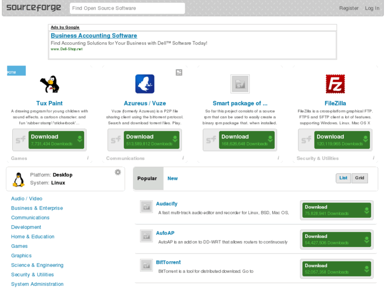Download Smart package of ...
The image size is (385, 288).
click(247, 140)
